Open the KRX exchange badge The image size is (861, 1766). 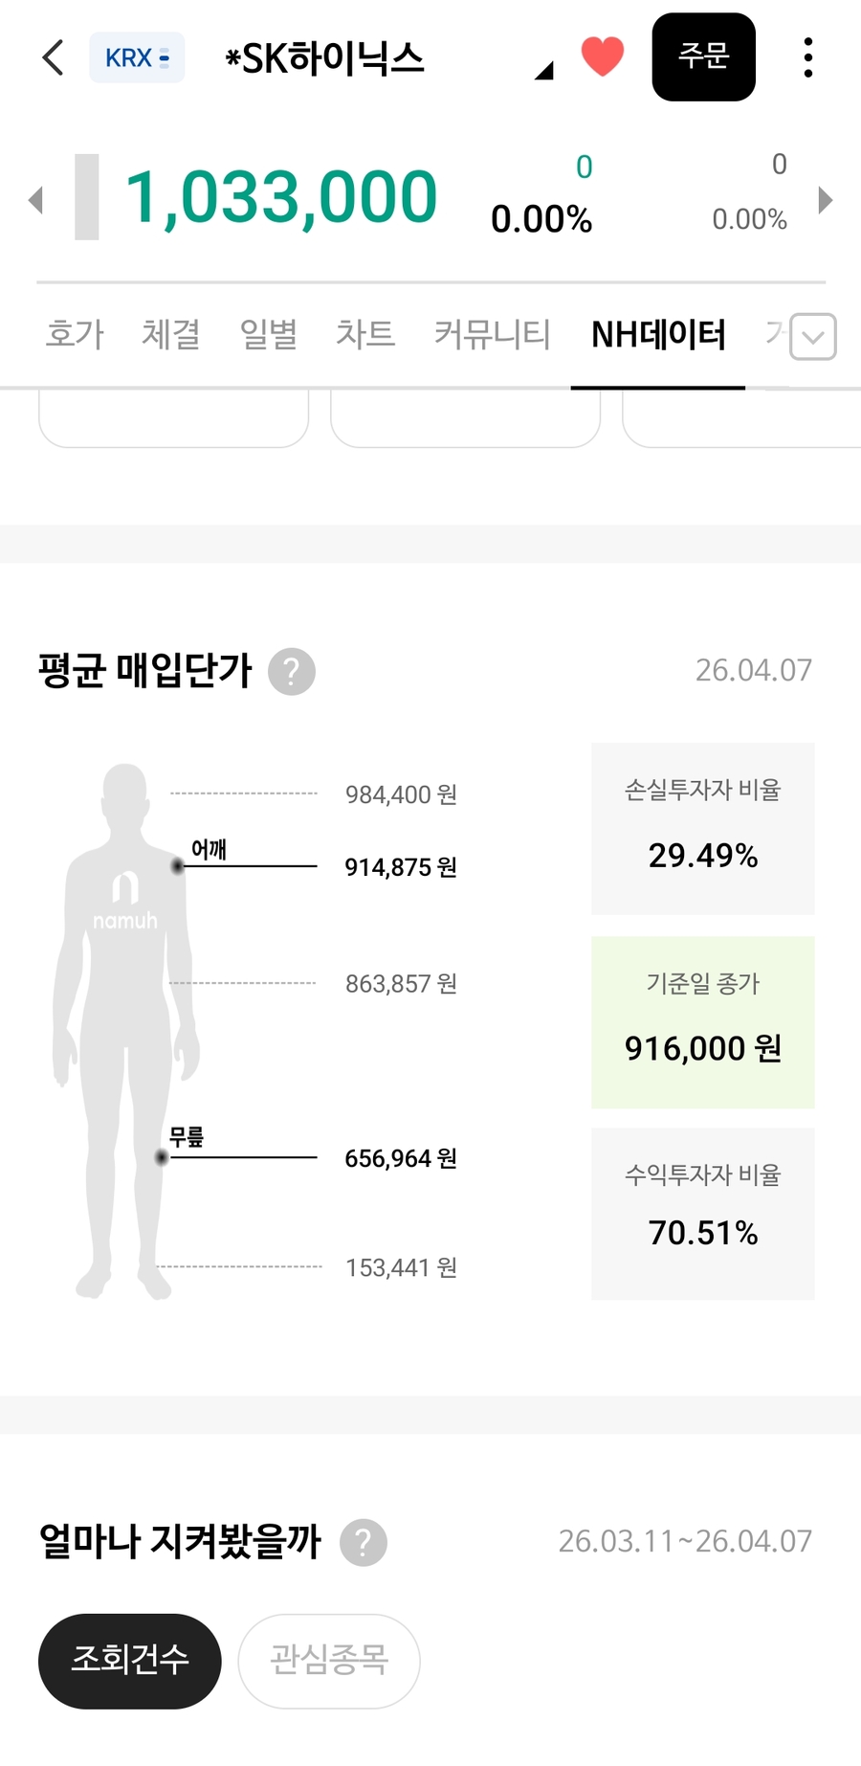point(137,57)
